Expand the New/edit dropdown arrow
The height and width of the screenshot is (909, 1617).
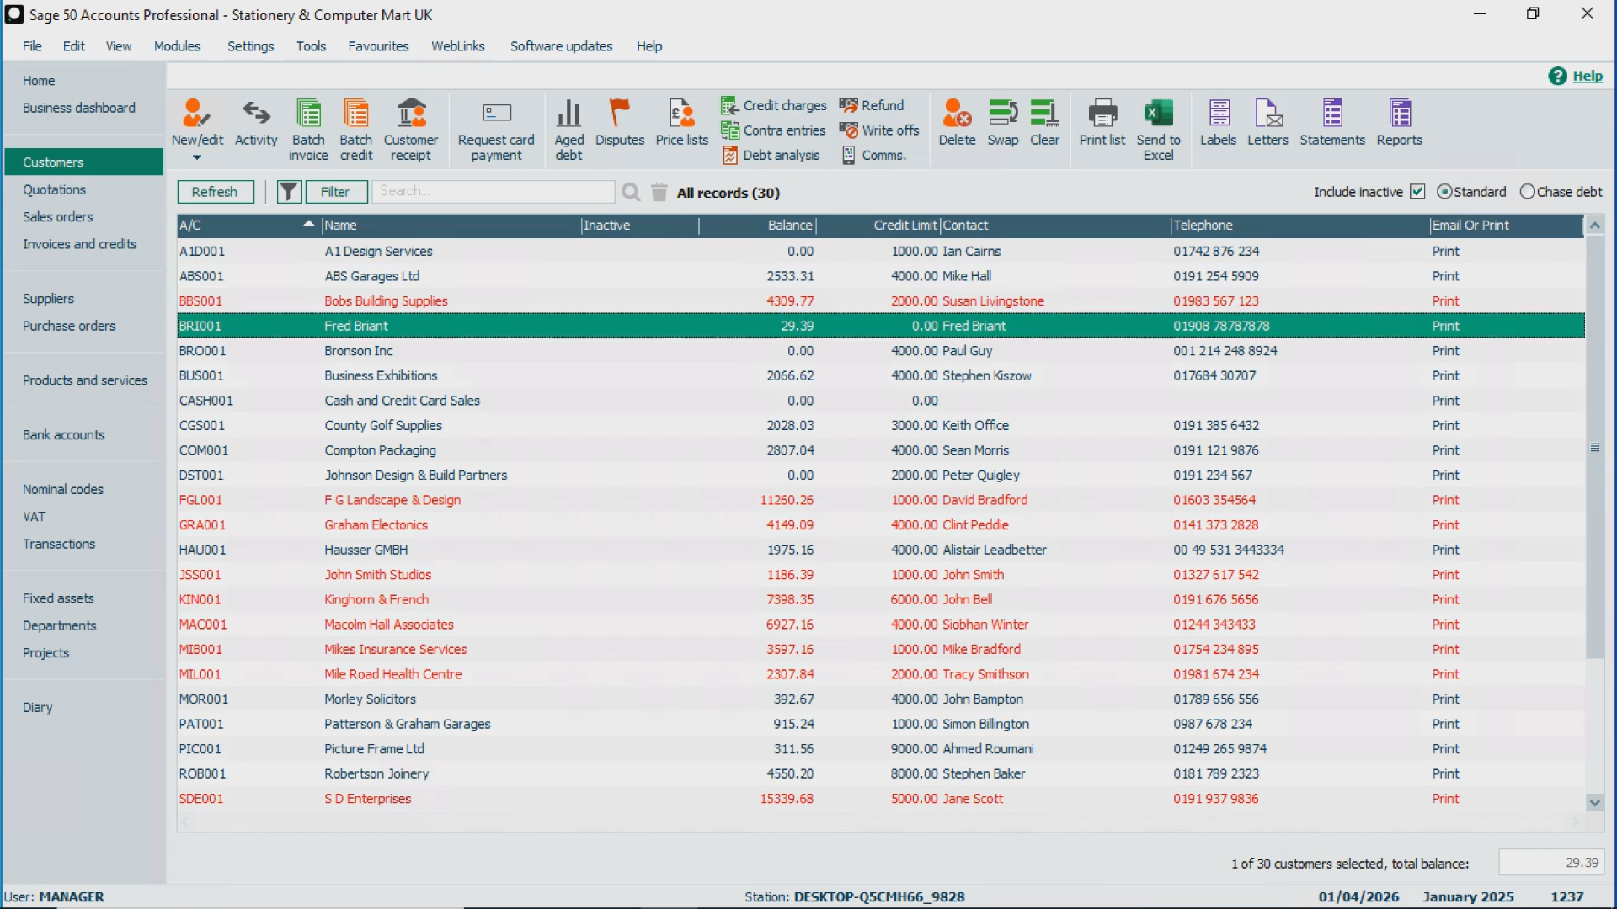(197, 157)
